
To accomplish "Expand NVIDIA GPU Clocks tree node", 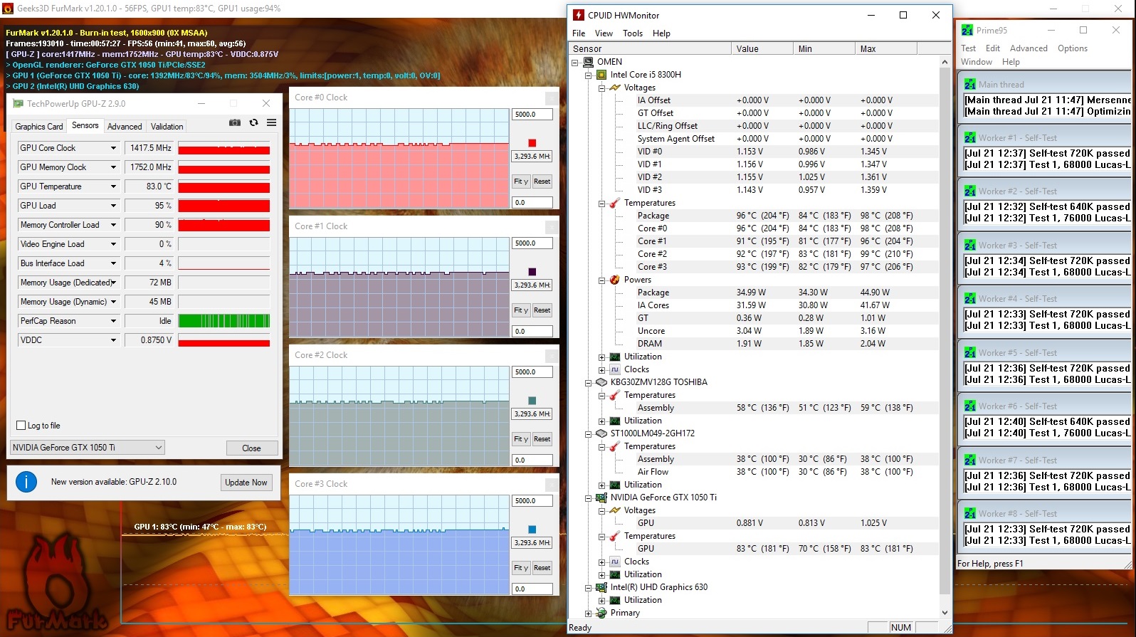I will click(601, 562).
